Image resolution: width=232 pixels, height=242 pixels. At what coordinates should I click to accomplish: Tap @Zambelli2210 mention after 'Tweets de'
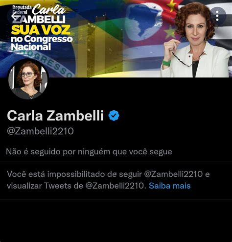(116, 186)
